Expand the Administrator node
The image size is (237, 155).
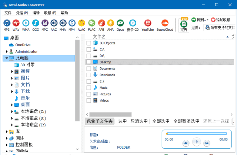click(7, 51)
